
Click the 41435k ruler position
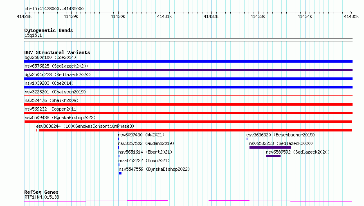coord(351,16)
